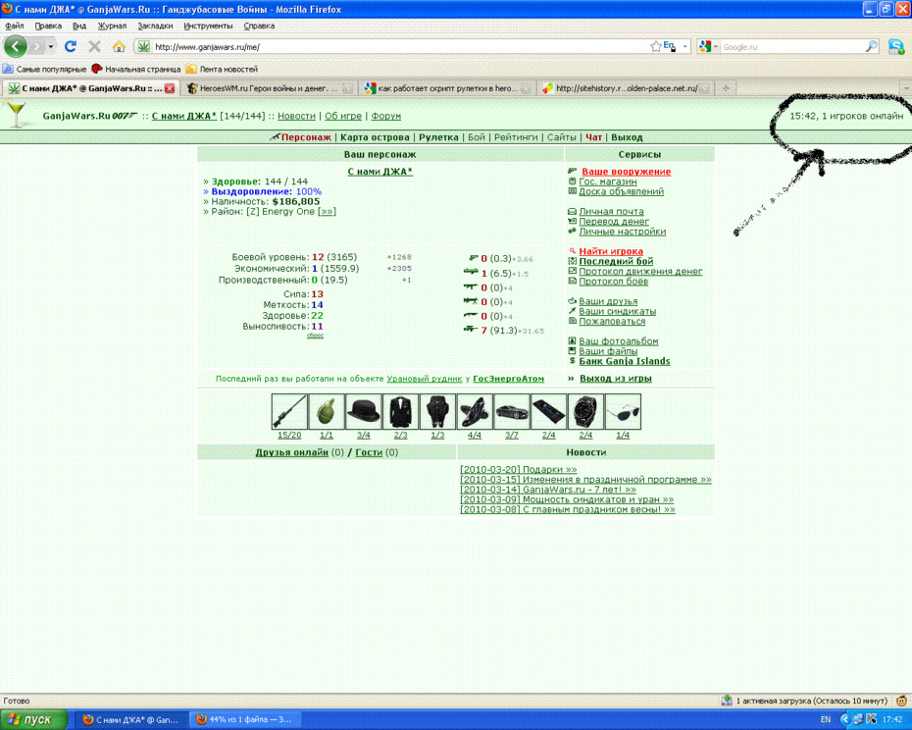Open the 2010-03-20 Подарки news item
The height and width of the screenshot is (730, 912).
518,469
